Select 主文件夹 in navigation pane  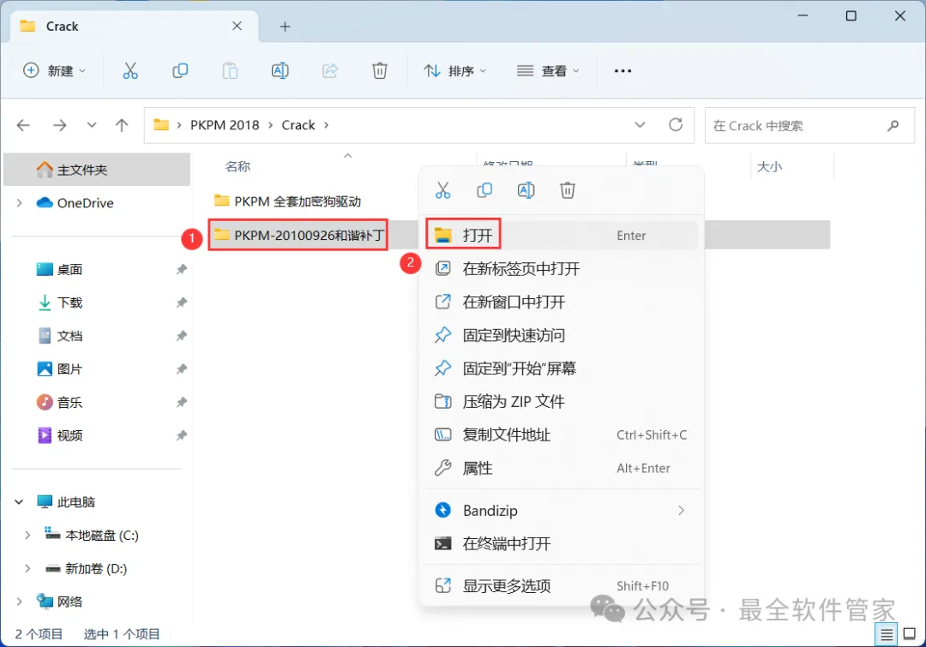pos(97,170)
